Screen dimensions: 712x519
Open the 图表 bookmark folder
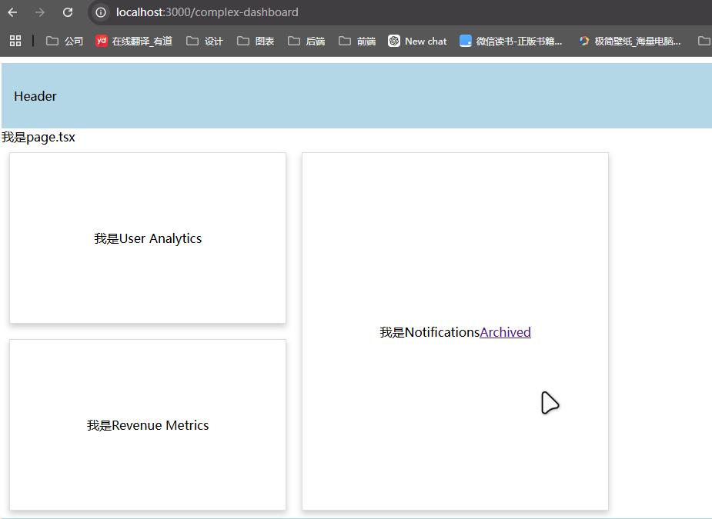256,41
